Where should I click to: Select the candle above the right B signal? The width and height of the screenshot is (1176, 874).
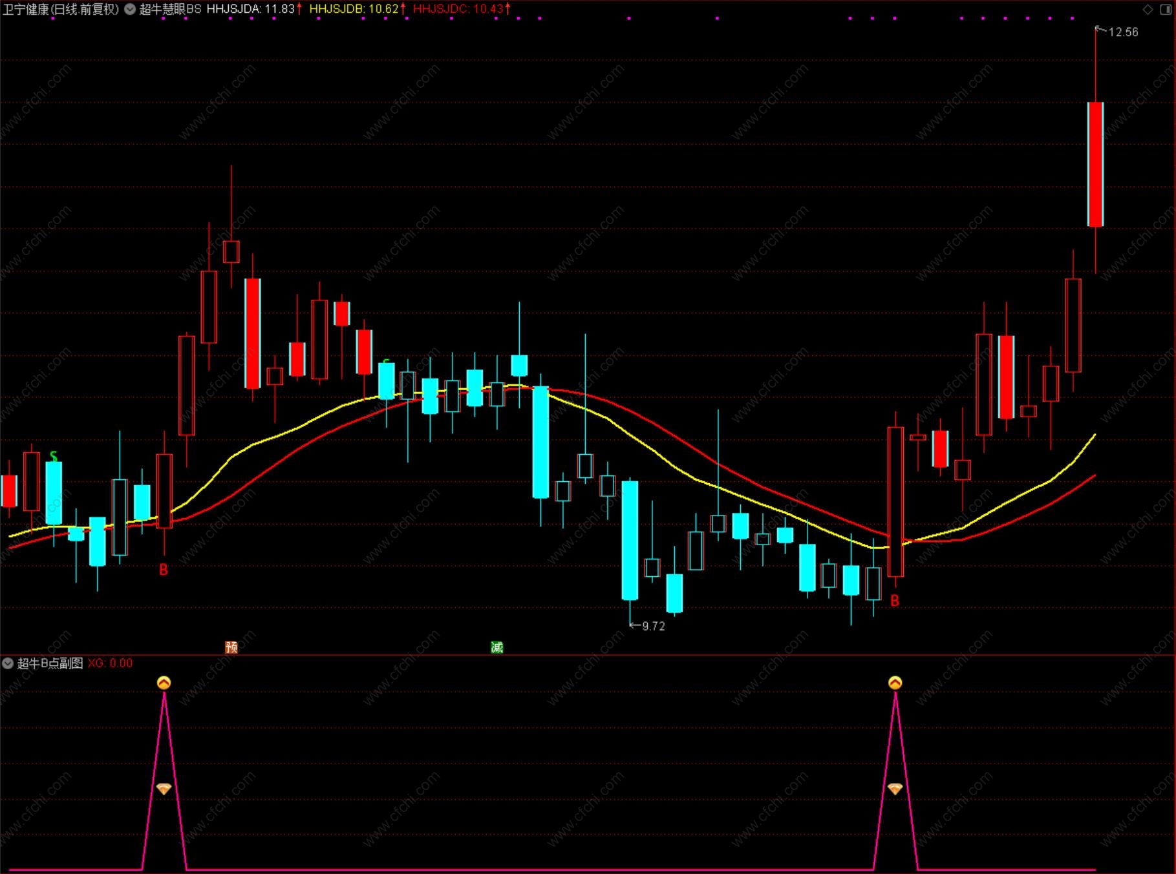pos(895,501)
